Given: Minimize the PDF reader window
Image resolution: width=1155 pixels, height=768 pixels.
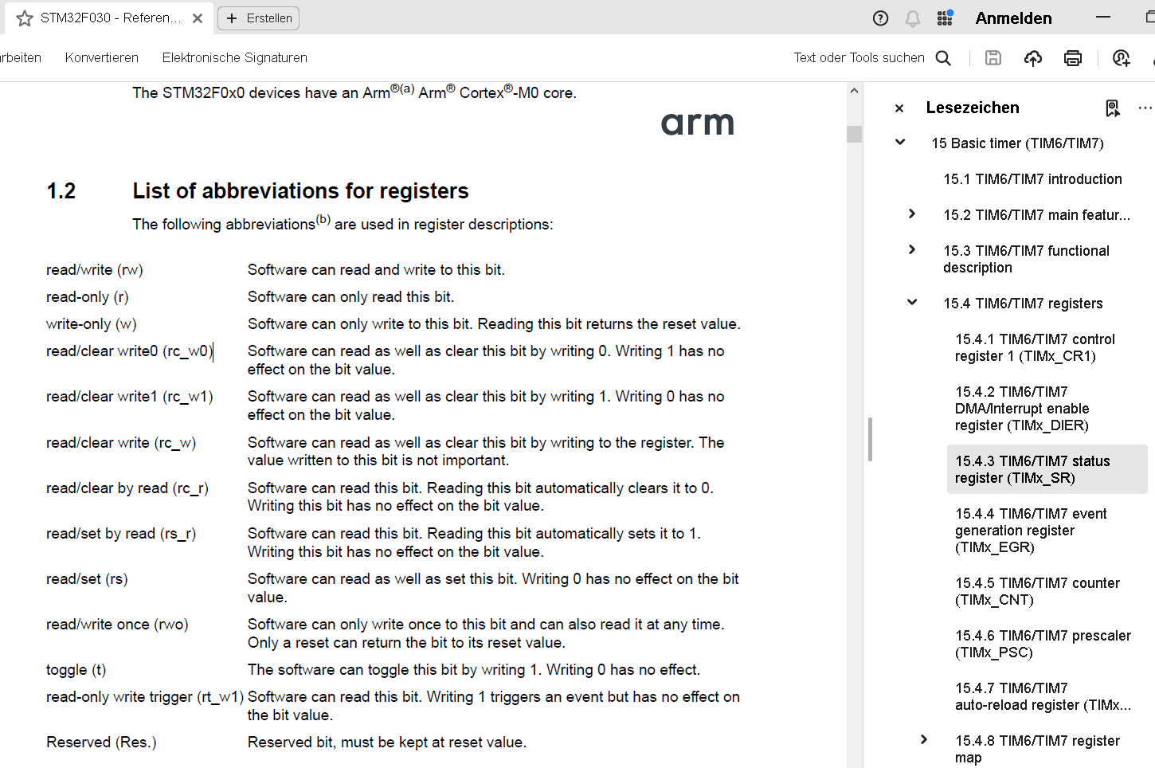Looking at the screenshot, I should 1103,18.
